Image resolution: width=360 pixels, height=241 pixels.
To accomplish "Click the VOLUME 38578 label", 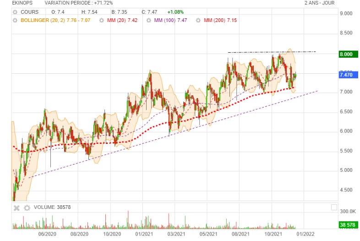I will pyautogui.click(x=52, y=207).
